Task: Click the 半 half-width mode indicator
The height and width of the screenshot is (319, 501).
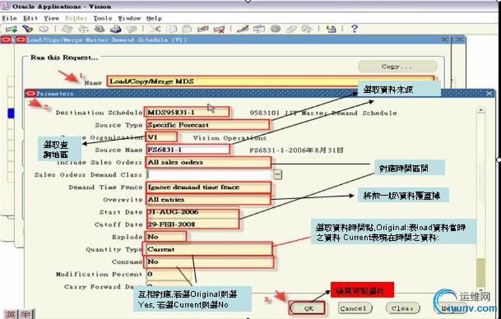Action: 26,314
